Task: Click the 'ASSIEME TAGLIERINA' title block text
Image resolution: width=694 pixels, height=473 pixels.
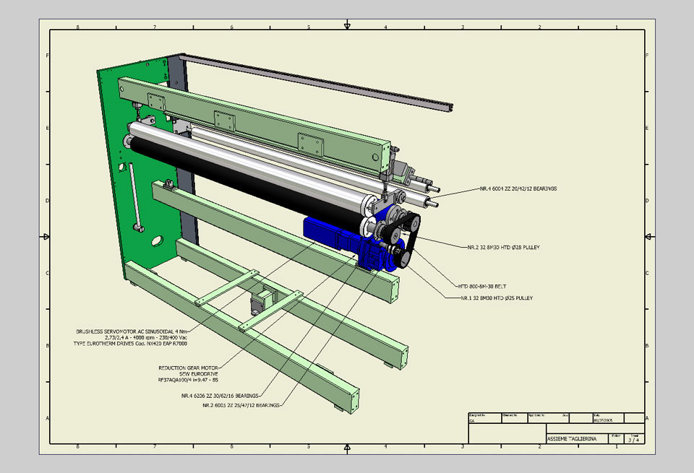Action: 572,439
